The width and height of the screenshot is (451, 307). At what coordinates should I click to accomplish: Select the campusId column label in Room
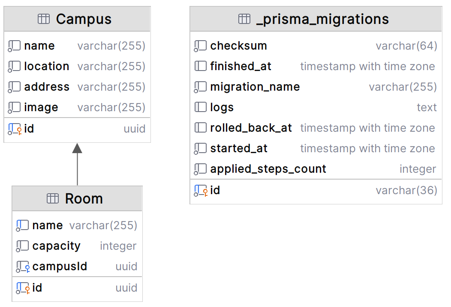pyautogui.click(x=60, y=266)
